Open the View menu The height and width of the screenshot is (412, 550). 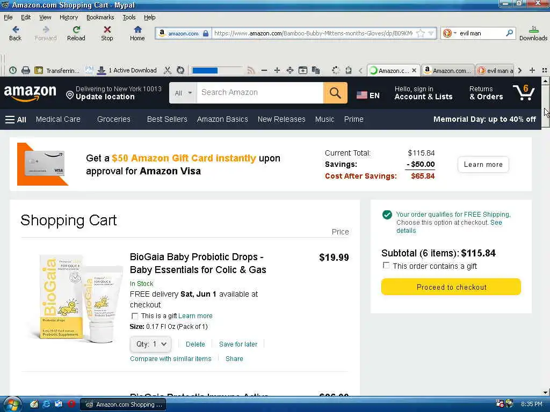click(45, 17)
